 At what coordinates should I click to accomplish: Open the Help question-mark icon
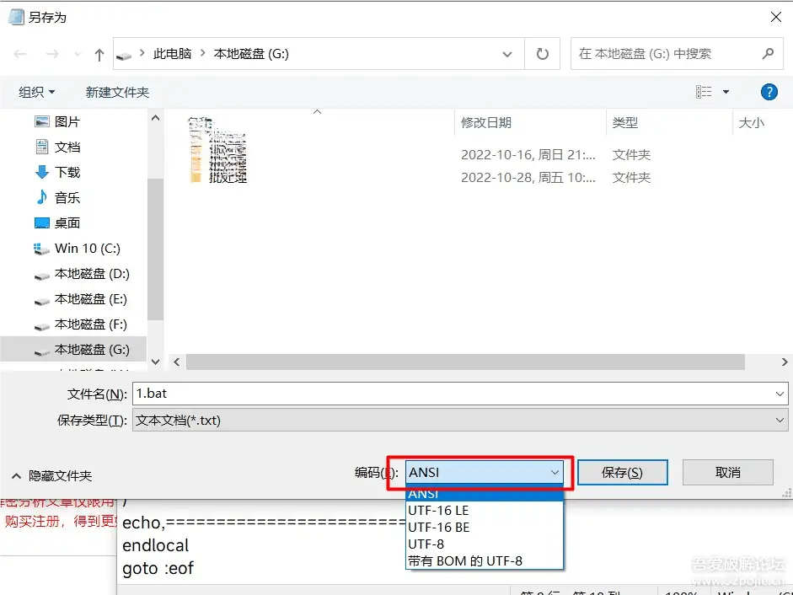[x=769, y=92]
